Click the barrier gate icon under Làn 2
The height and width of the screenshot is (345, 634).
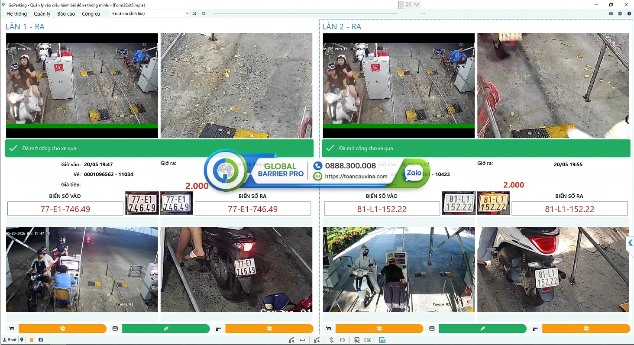tap(535, 329)
